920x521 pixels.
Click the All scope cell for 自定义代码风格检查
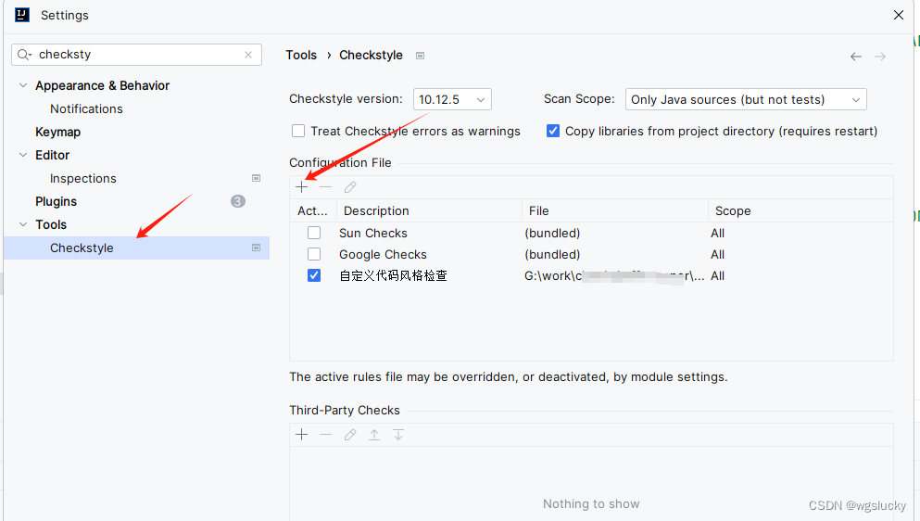click(718, 275)
